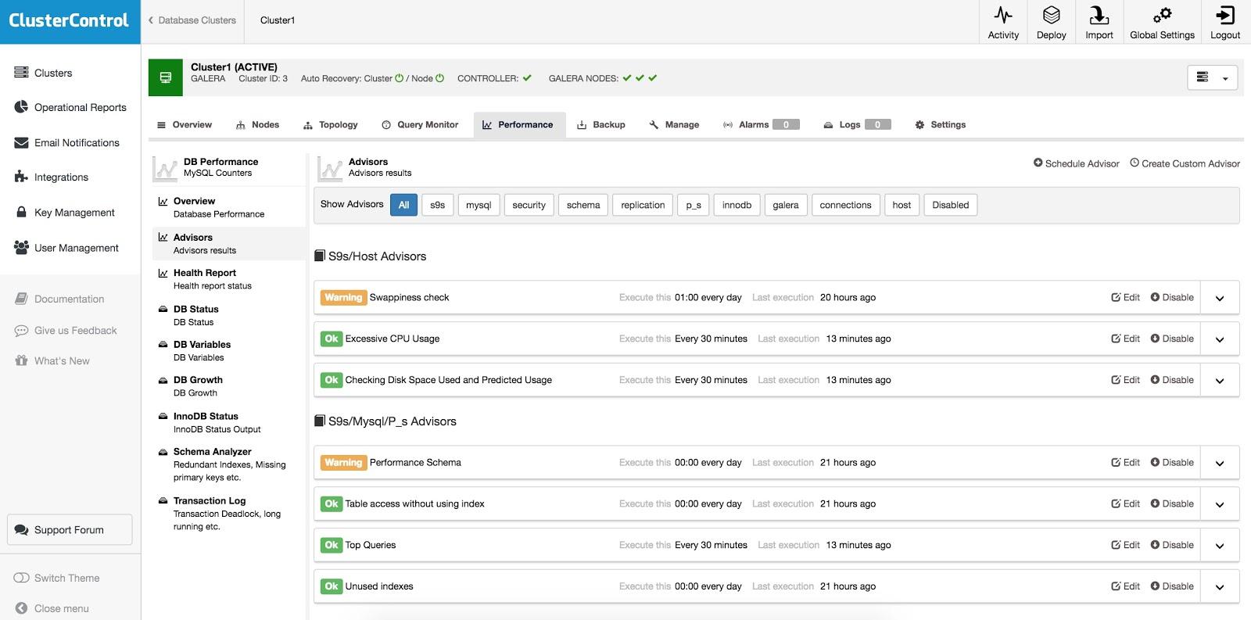
Task: Click the Schedule Advisor link
Action: pos(1076,163)
